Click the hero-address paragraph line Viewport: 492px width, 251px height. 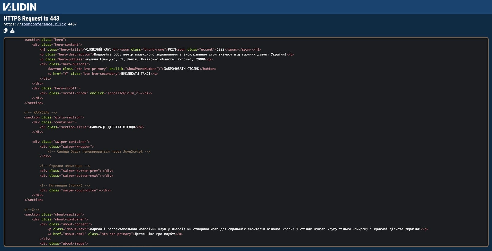click(x=126, y=59)
